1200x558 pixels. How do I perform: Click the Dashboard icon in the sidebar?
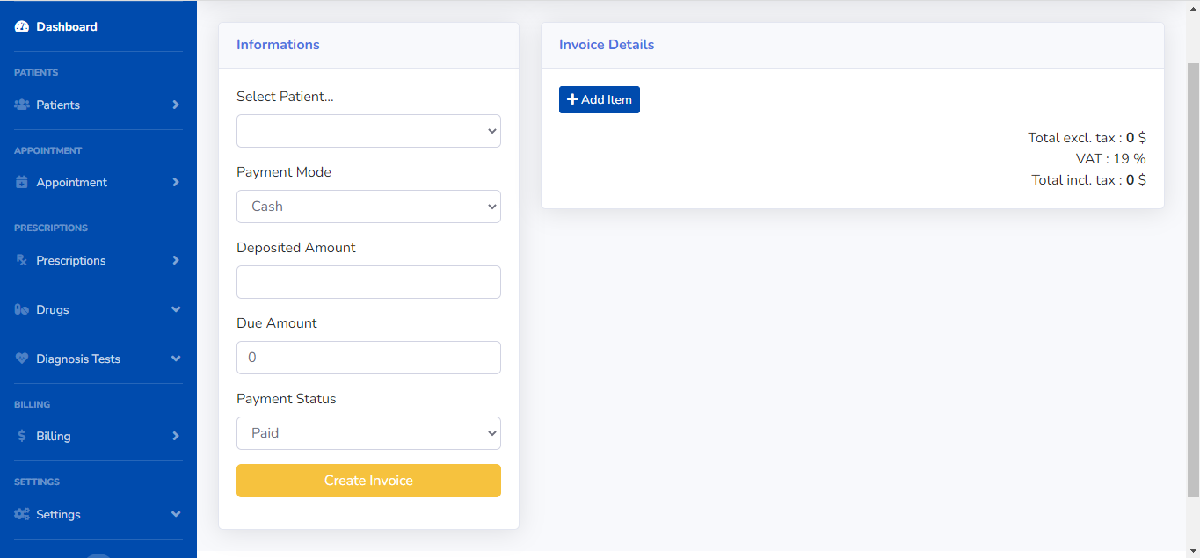20,26
